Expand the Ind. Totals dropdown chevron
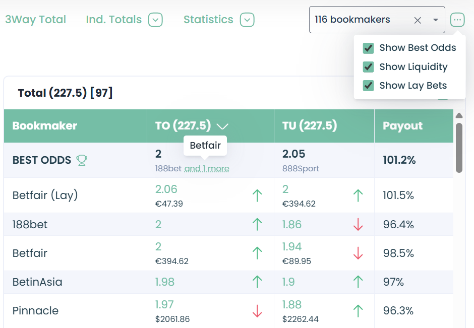Viewport: 474px width, 328px height. tap(156, 20)
